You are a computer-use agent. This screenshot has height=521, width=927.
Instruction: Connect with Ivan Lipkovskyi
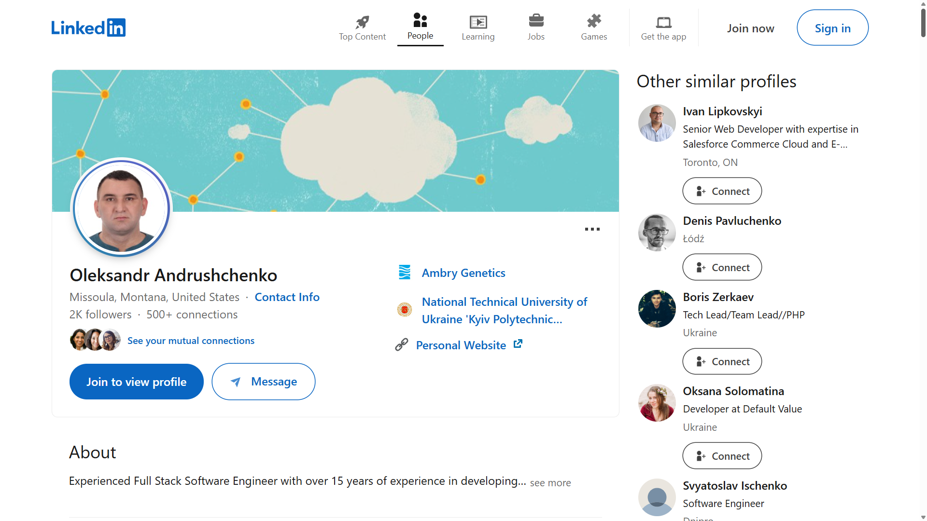pyautogui.click(x=722, y=191)
